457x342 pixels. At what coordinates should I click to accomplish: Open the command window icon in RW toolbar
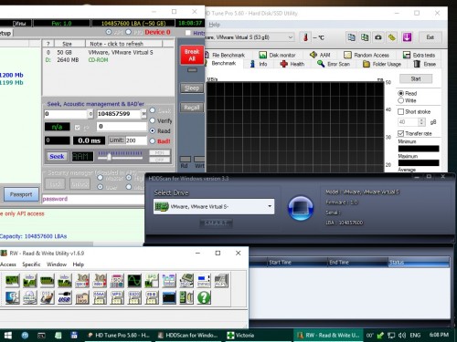tap(169, 297)
